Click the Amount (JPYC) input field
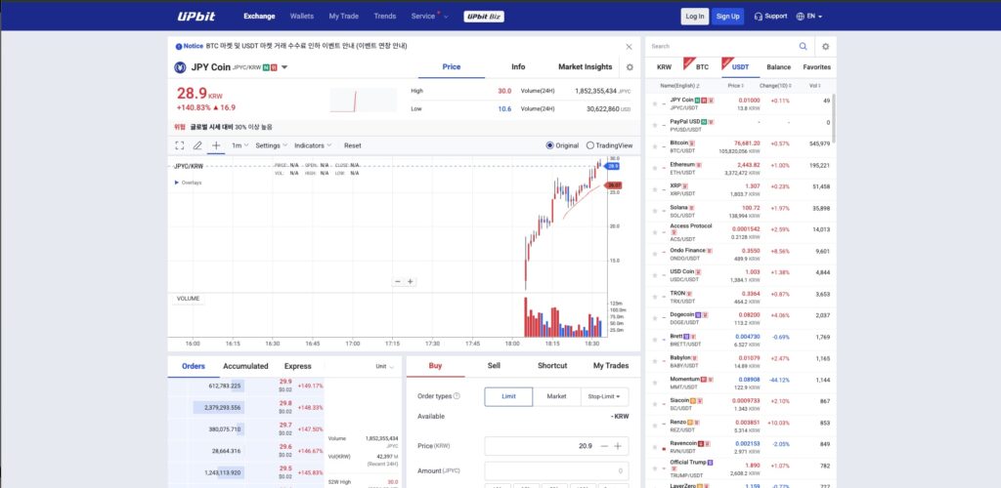Image resolution: width=1001 pixels, height=488 pixels. 556,471
